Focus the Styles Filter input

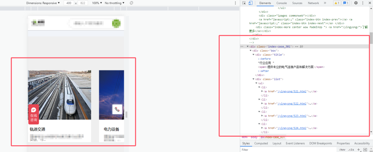[289, 150]
